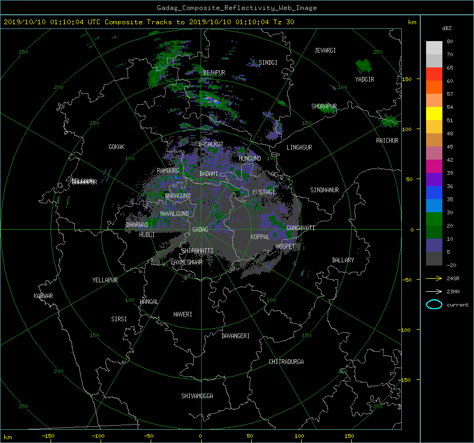Click the BAGALKOT city label
The image size is (474, 443).
[x=211, y=144]
